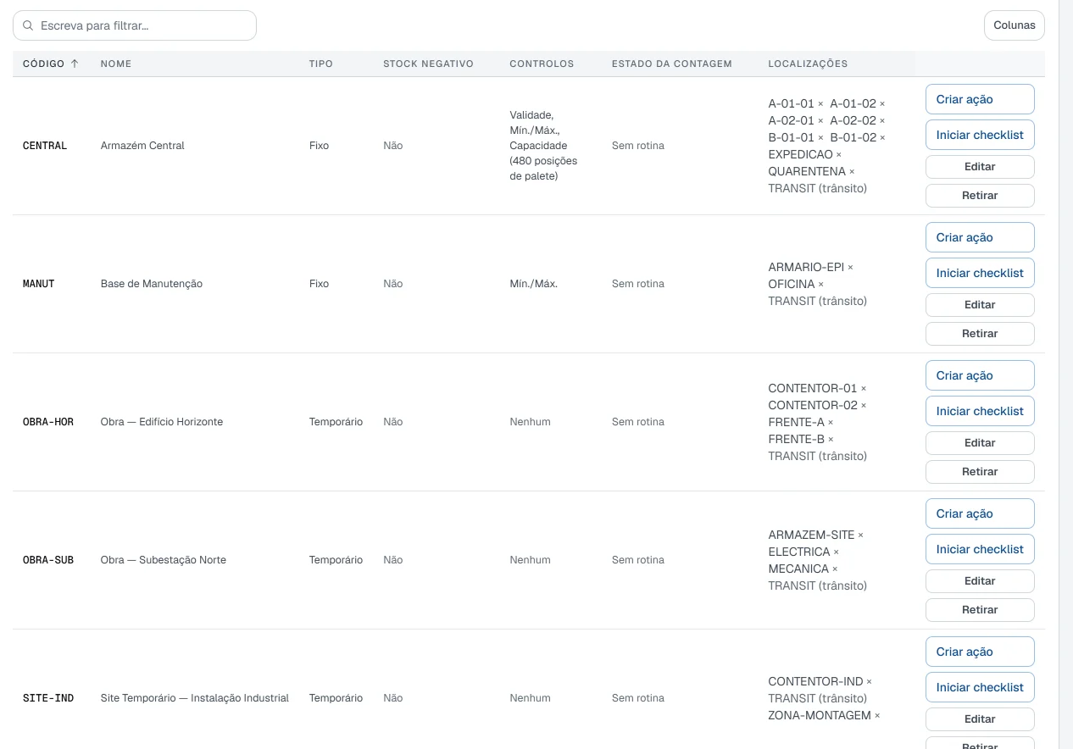Viewport: 1073px width, 749px height.
Task: Delete the ELECTRICA location via its ×
Action: 837,552
